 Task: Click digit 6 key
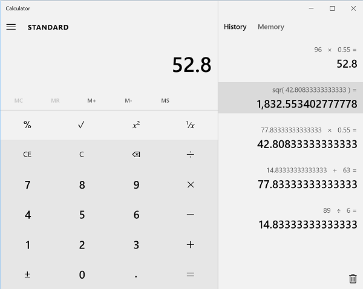(136, 215)
